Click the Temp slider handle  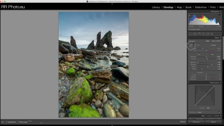pyautogui.click(x=203, y=49)
